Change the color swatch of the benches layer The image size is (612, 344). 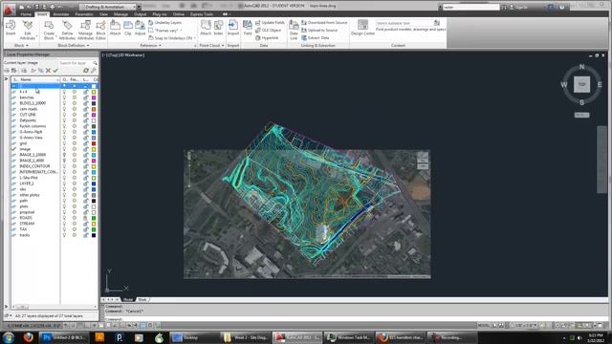[x=94, y=97]
